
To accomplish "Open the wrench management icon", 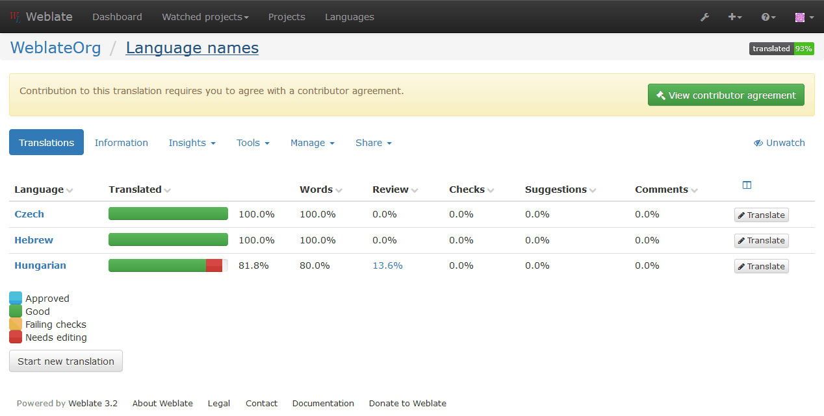I will point(704,17).
